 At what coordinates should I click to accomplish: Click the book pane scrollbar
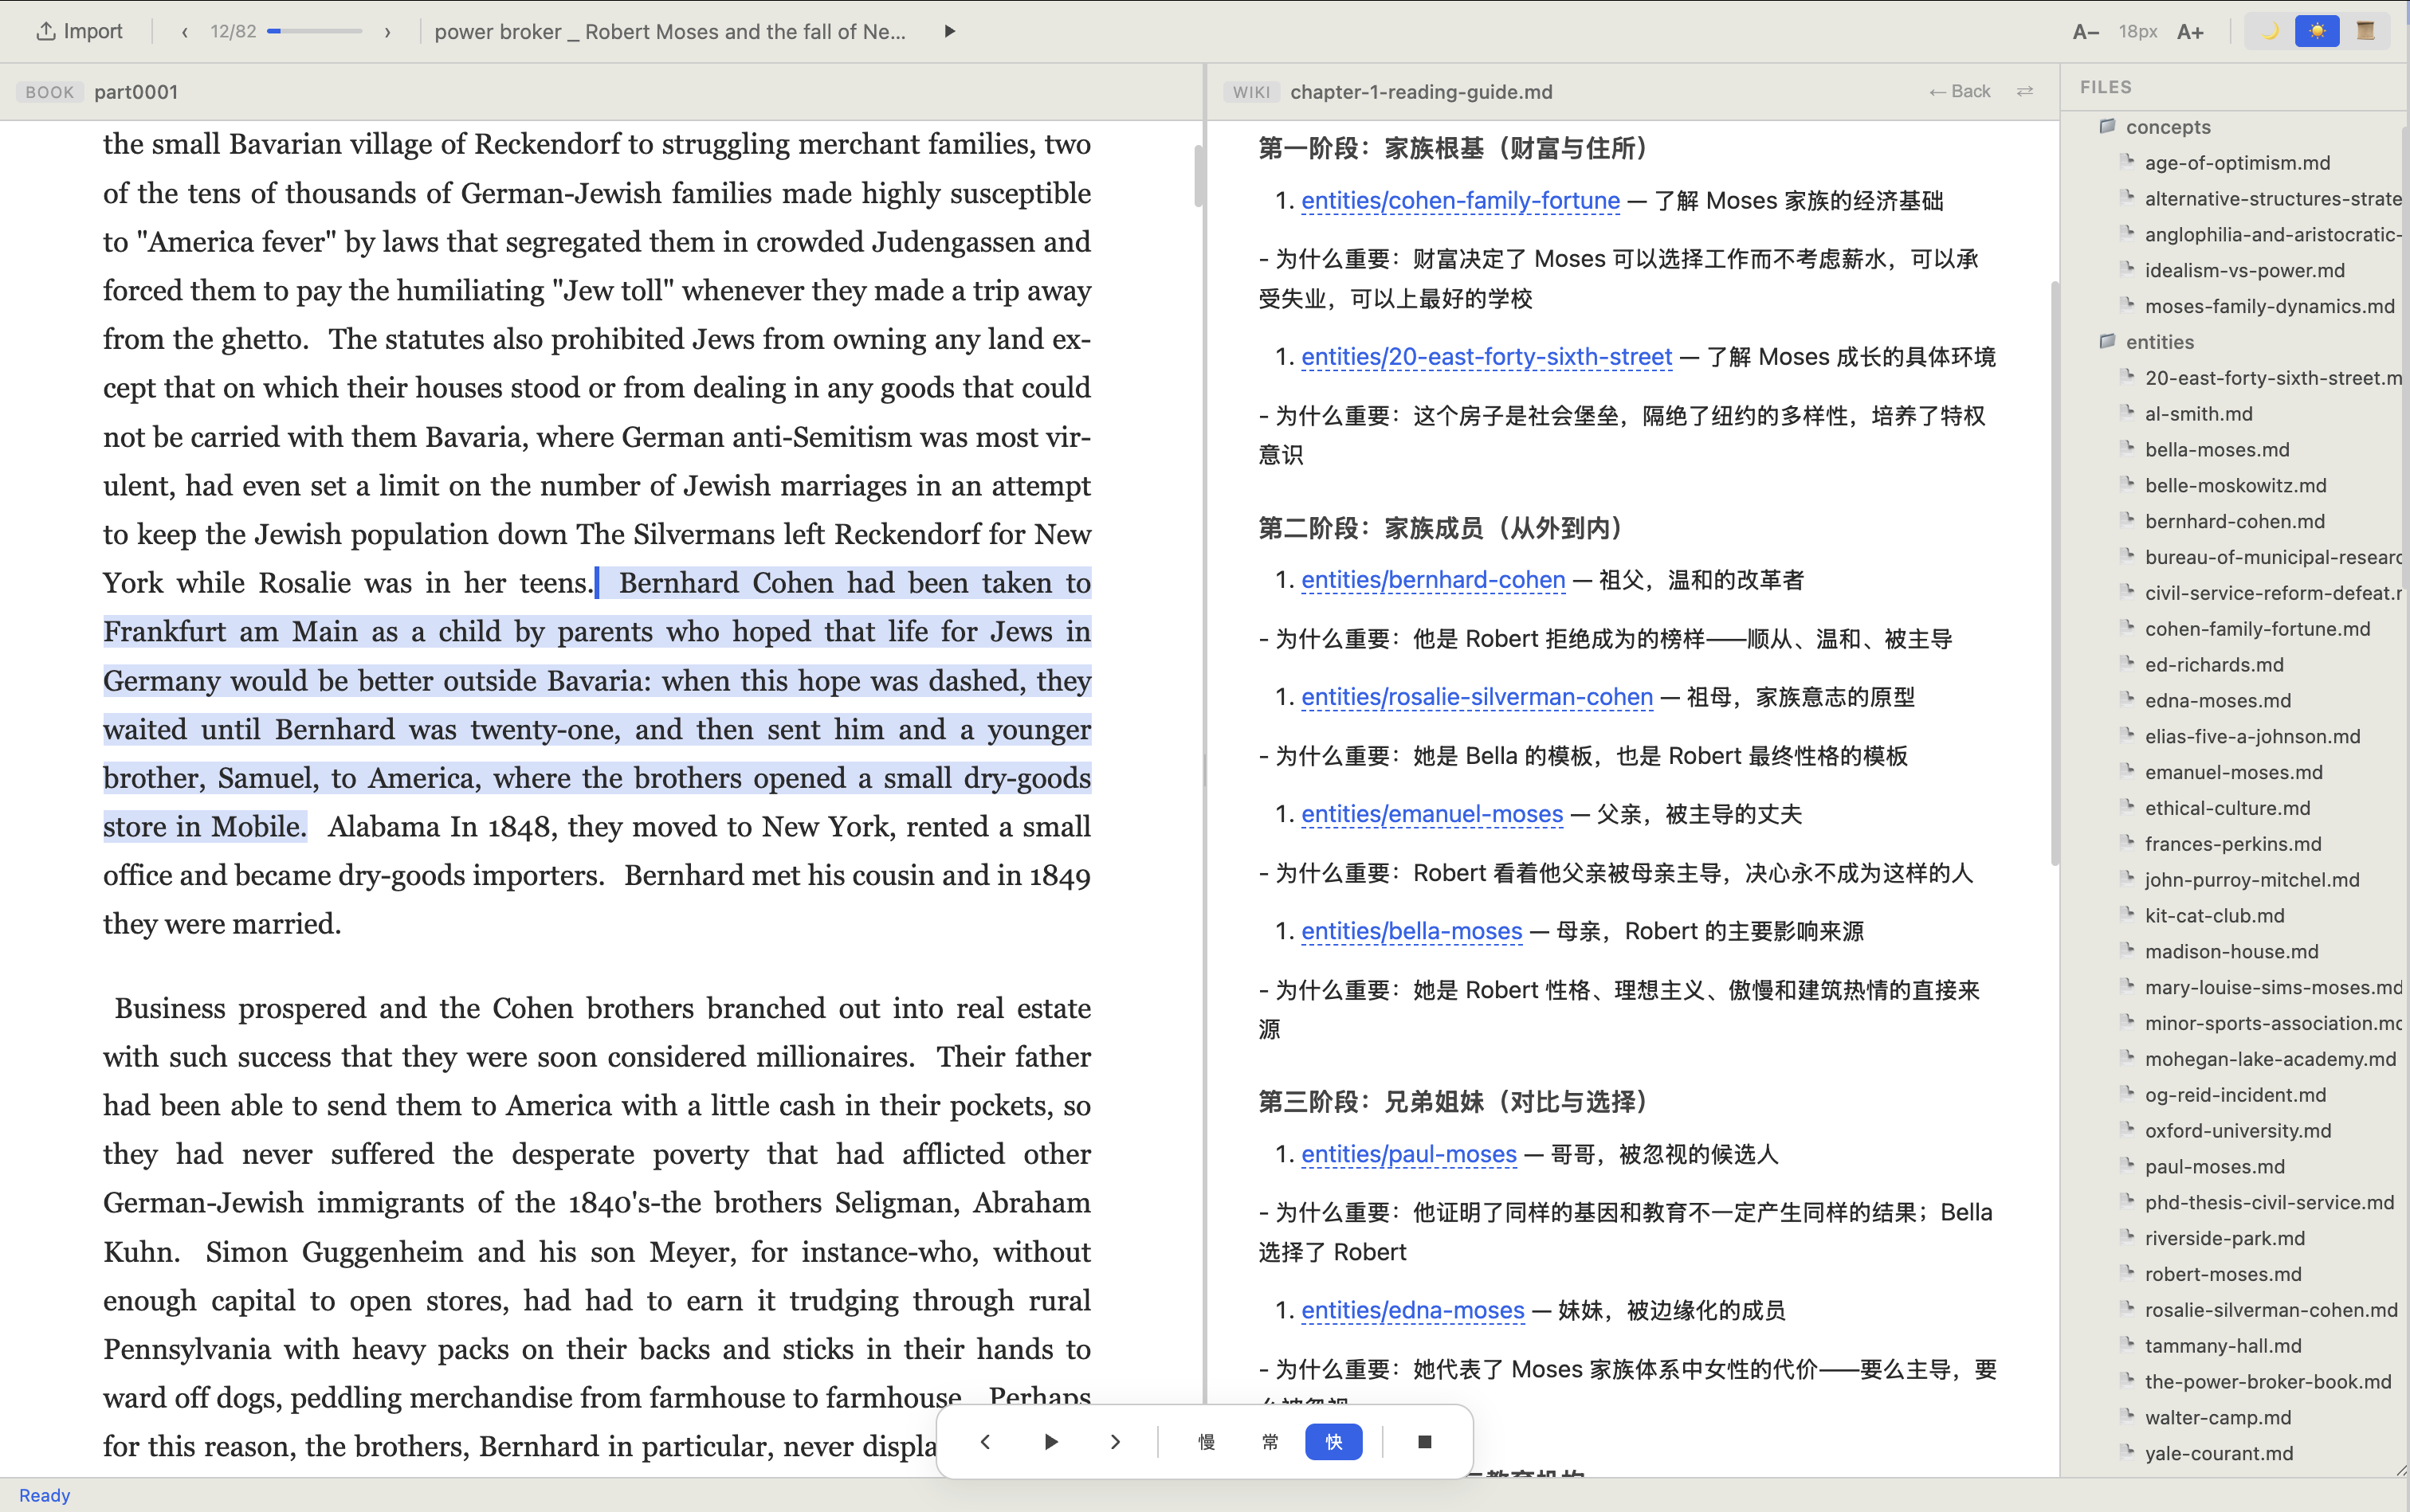[x=1198, y=176]
